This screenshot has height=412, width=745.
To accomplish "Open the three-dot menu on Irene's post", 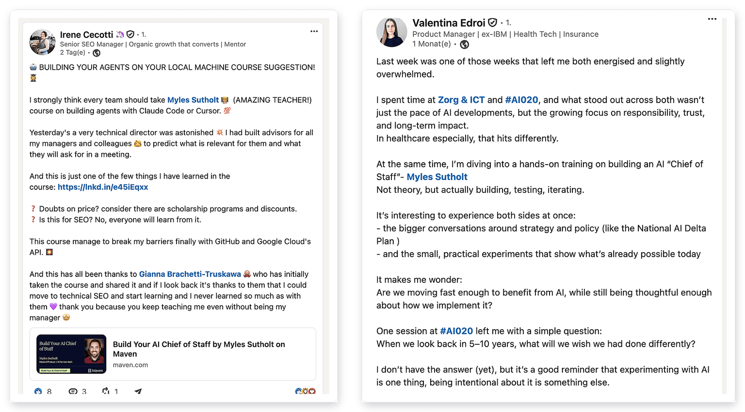I will [x=314, y=31].
